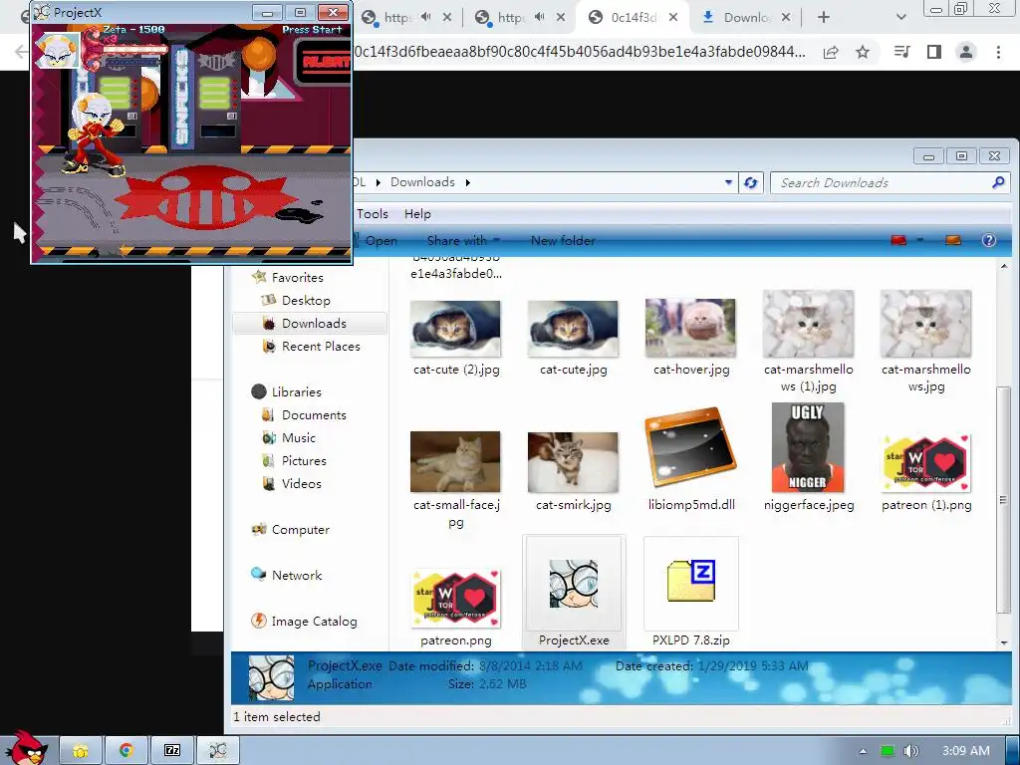This screenshot has height=765, width=1020.
Task: Show hidden tray icons arrow
Action: [x=863, y=751]
